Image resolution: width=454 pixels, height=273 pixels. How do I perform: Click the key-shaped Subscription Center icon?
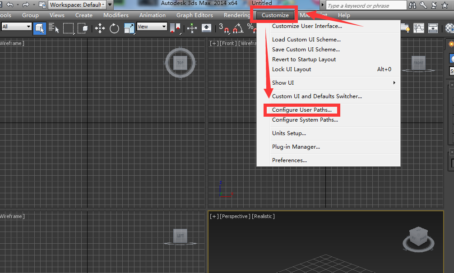pyautogui.click(x=423, y=5)
